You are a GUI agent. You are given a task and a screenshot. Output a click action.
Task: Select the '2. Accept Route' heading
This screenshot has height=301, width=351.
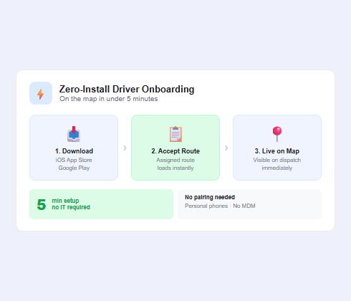(x=175, y=151)
